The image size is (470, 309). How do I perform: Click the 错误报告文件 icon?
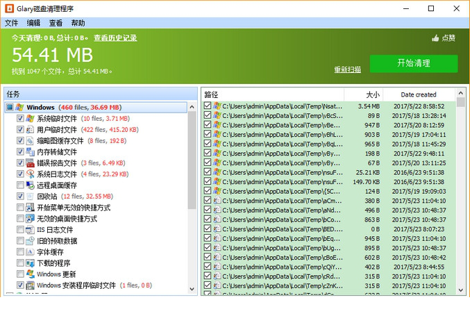click(x=30, y=162)
